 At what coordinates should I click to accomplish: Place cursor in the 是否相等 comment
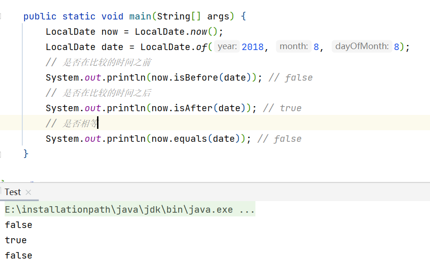click(79, 124)
